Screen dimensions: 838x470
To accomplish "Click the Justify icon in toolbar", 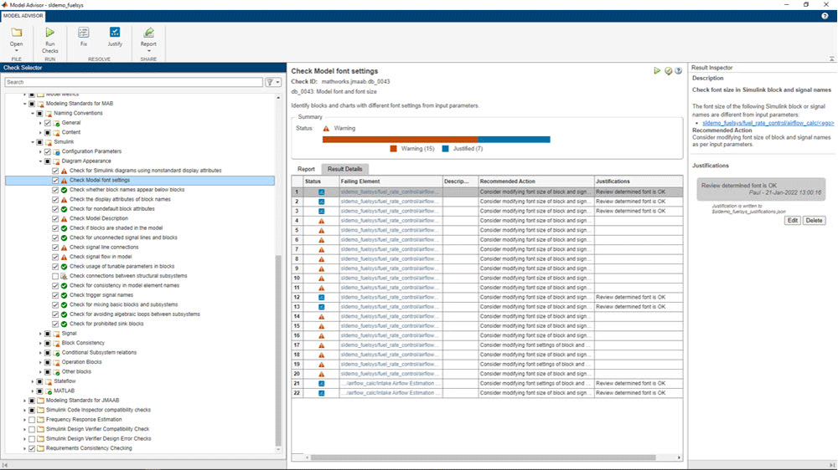I will (x=115, y=33).
